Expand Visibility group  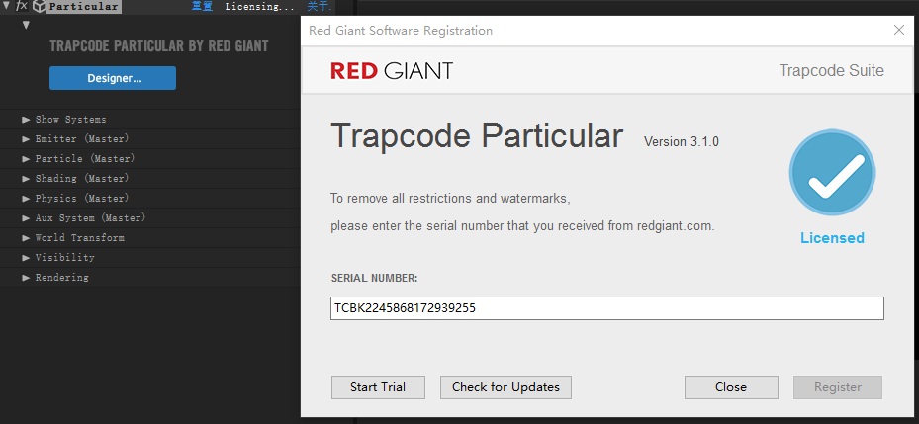[26, 258]
